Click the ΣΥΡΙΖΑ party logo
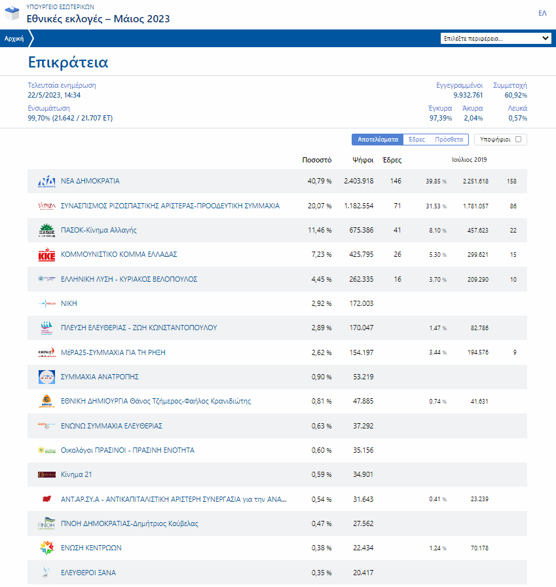 point(46,206)
